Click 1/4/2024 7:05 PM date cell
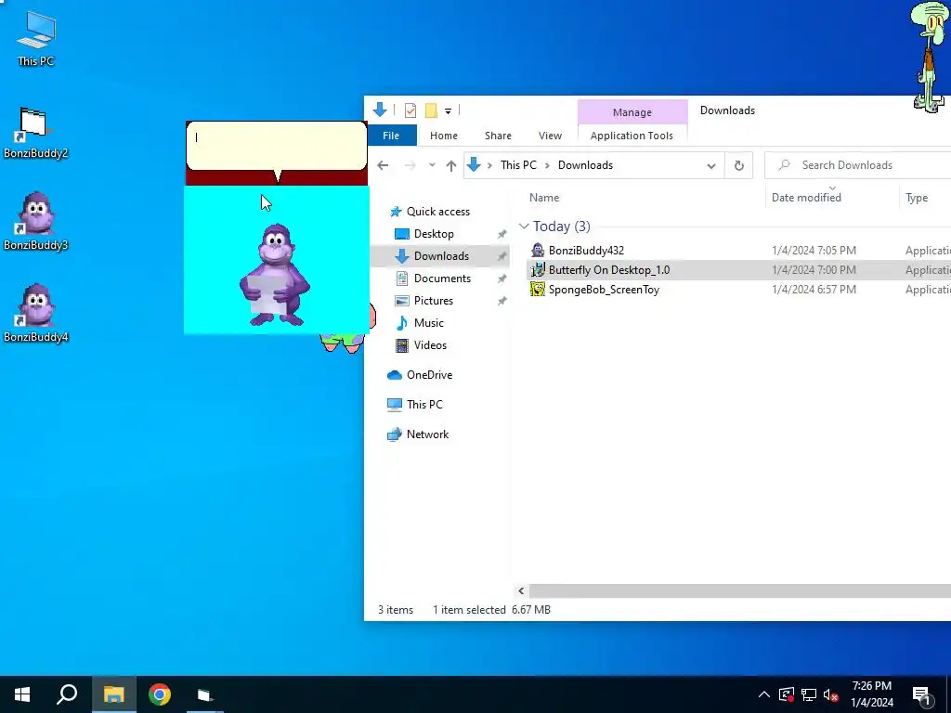This screenshot has height=713, width=951. coord(814,251)
